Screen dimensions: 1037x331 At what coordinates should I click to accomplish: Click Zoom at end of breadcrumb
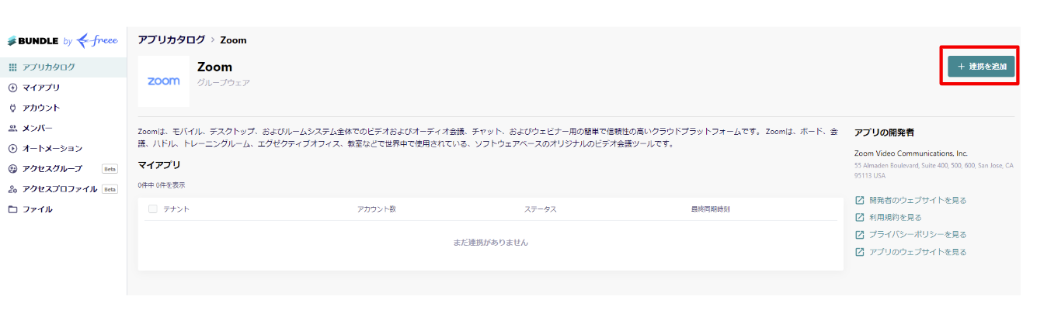pos(233,40)
